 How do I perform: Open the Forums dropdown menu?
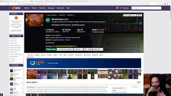pos(34,8)
